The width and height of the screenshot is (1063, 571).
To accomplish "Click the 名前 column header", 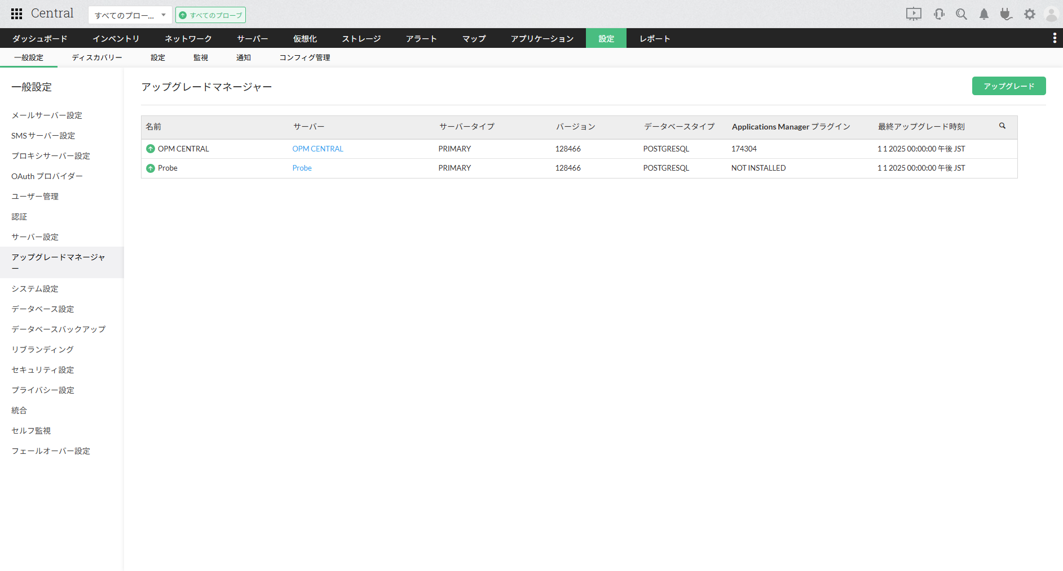I will click(x=153, y=127).
